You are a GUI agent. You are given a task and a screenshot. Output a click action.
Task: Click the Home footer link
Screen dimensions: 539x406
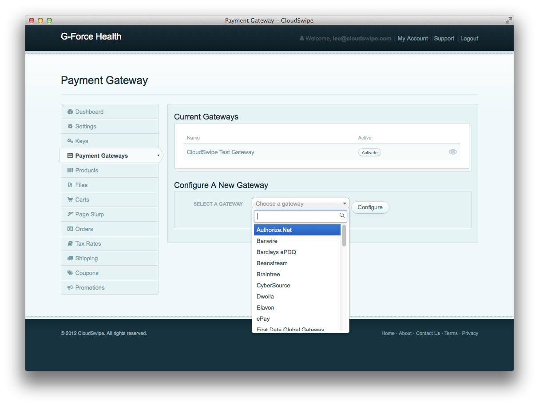(x=388, y=333)
